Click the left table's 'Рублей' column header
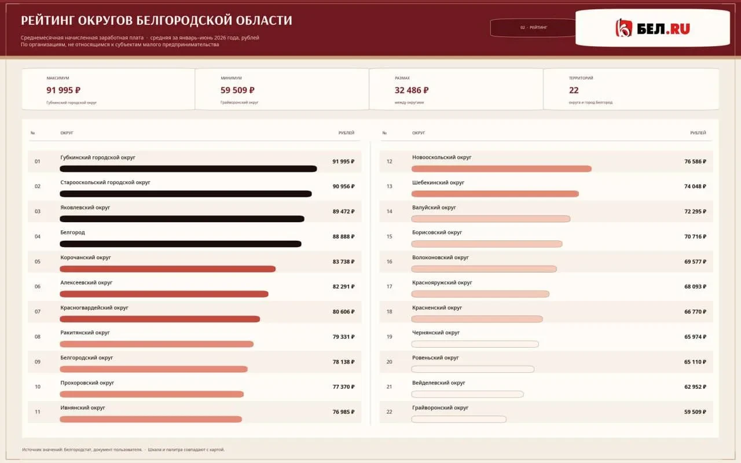Viewport: 741px width, 463px height. (x=346, y=133)
